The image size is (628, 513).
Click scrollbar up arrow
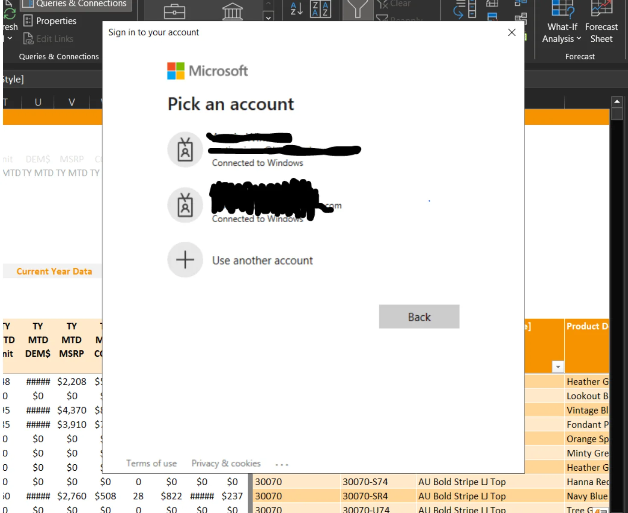[x=617, y=101]
